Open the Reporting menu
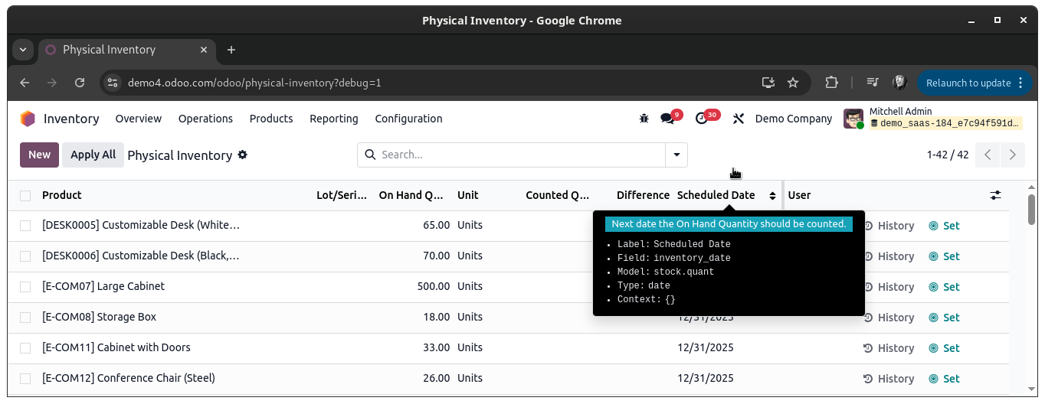The width and height of the screenshot is (1045, 404). tap(334, 119)
